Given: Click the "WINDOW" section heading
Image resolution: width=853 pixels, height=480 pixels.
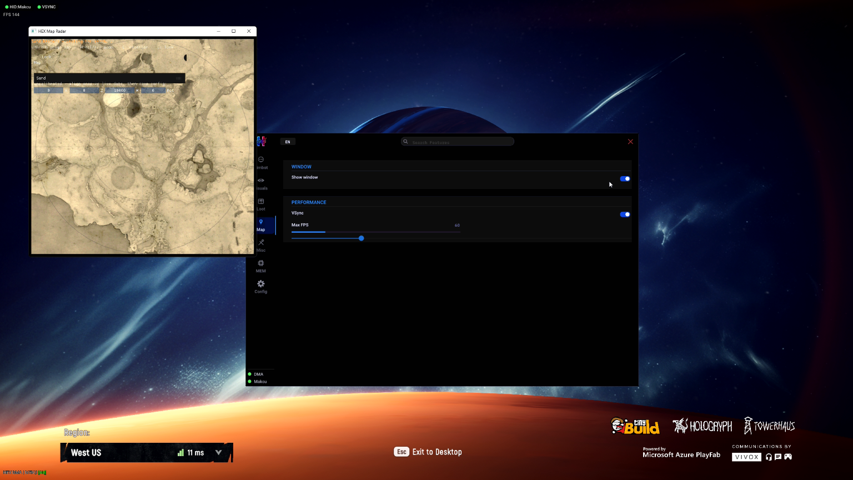Looking at the screenshot, I should coord(302,167).
